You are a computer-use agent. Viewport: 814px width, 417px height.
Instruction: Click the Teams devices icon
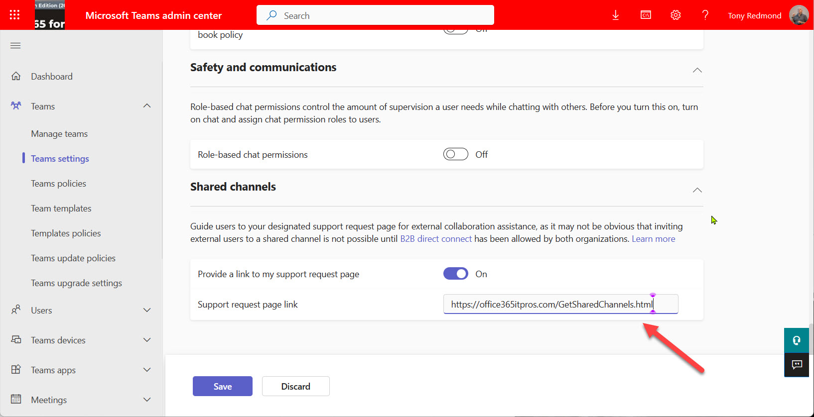pyautogui.click(x=16, y=340)
